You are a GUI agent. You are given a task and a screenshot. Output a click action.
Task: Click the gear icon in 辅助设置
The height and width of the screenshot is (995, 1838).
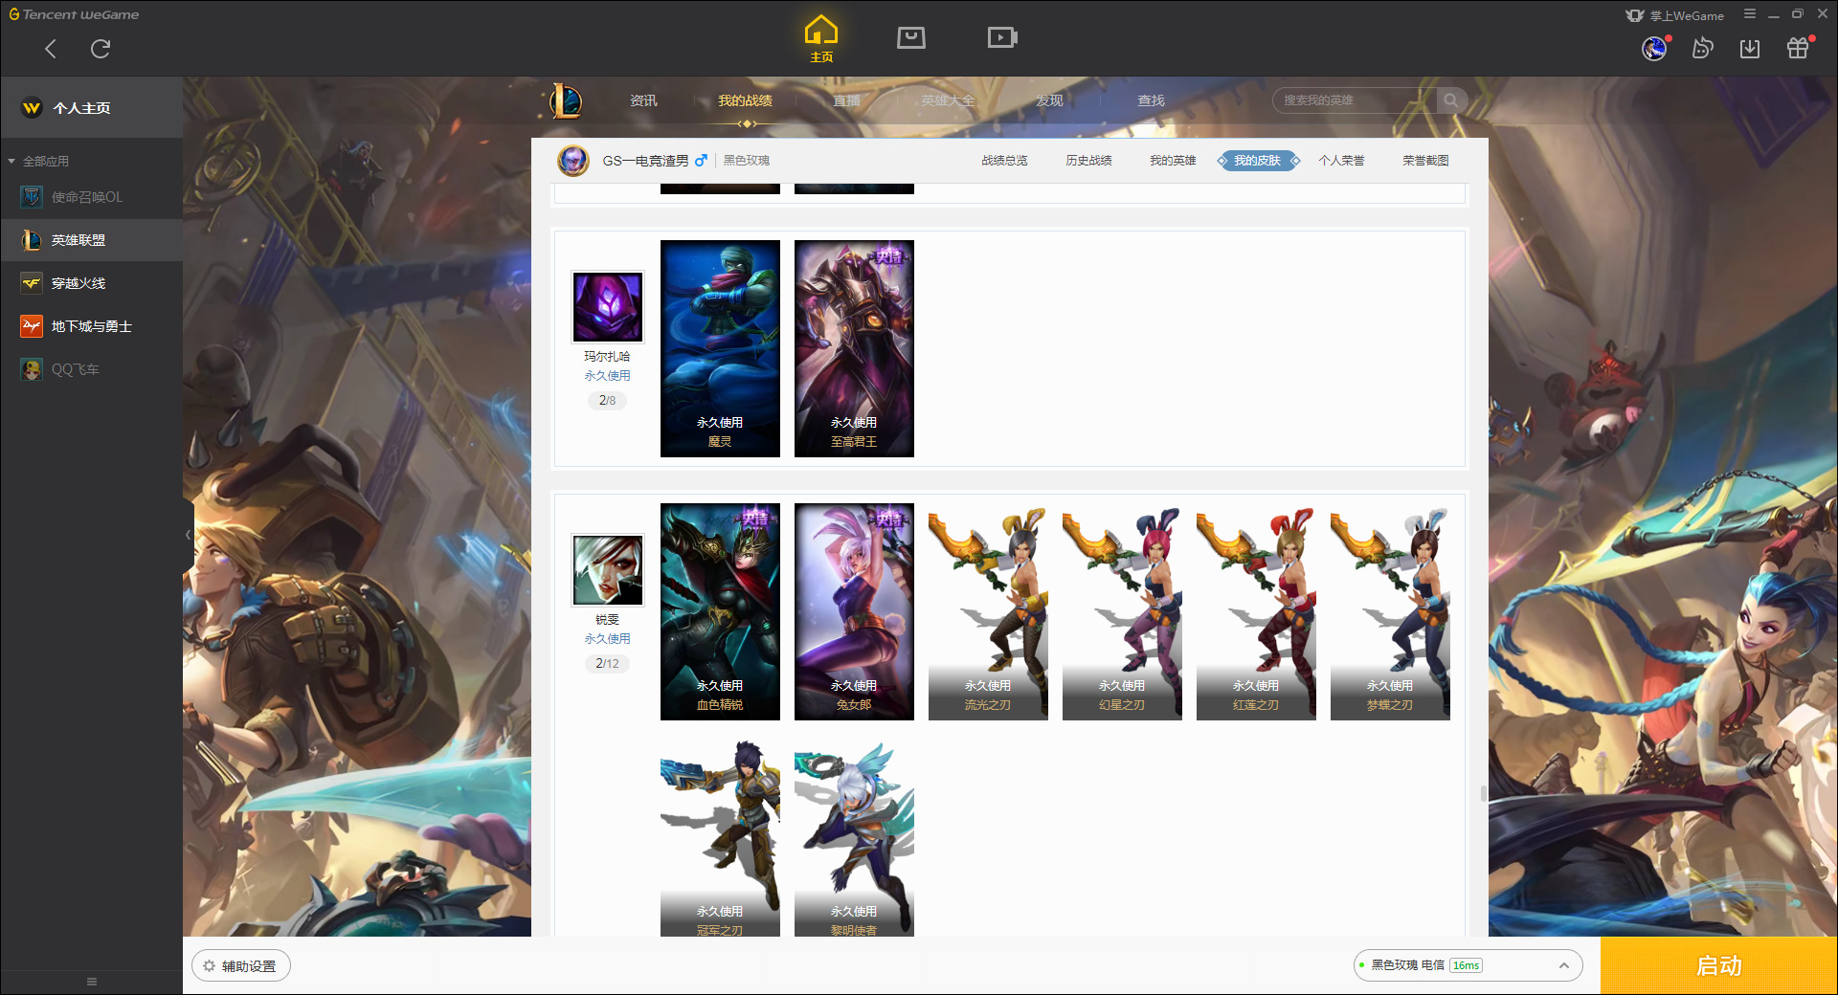point(209,966)
